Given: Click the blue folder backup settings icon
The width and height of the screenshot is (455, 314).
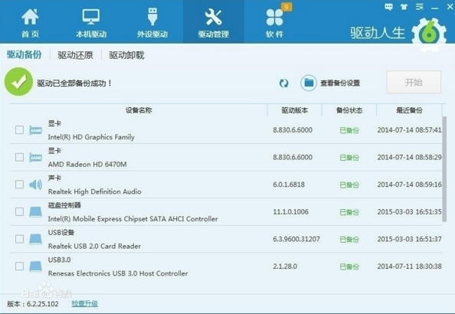Looking at the screenshot, I should tap(309, 83).
